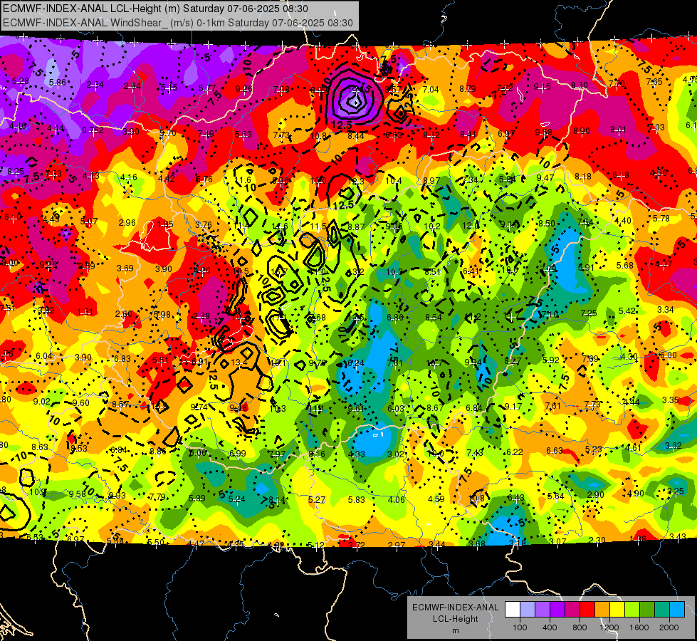Click the legend label ECMWF-INDEX-ANAL

click(455, 608)
